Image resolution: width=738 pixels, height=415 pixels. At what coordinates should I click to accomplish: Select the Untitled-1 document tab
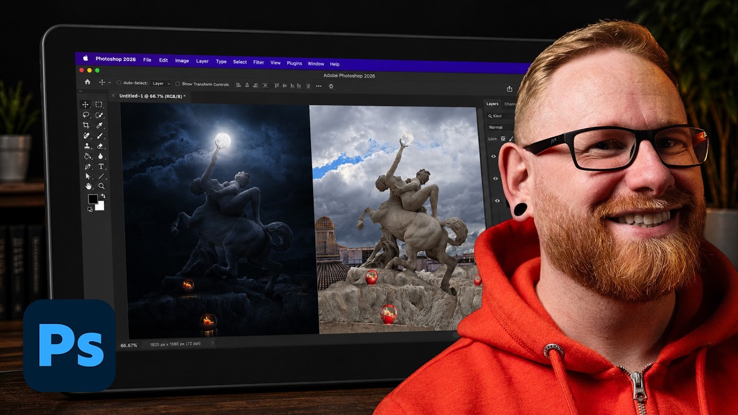(152, 96)
